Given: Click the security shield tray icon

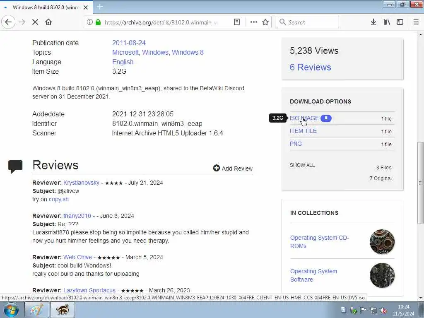Looking at the screenshot, I should coord(354,310).
